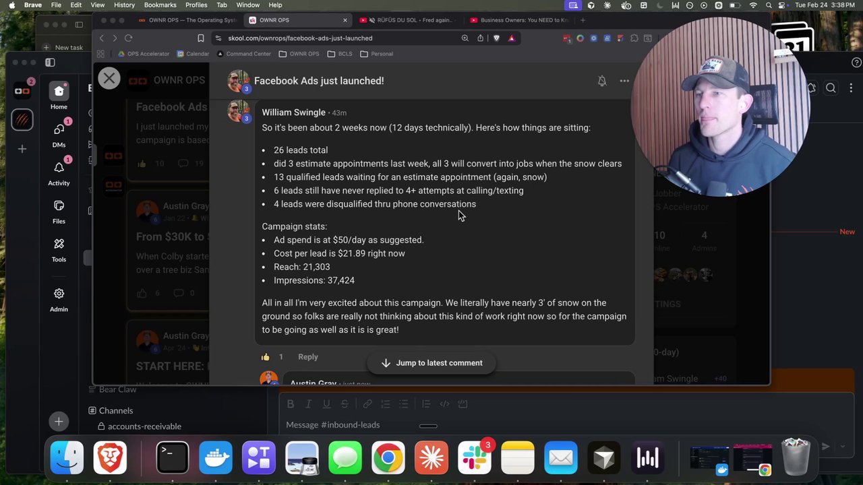Screen dimensions: 863x485
Task: Close the Skool post overlay with the X
Action: pos(109,78)
